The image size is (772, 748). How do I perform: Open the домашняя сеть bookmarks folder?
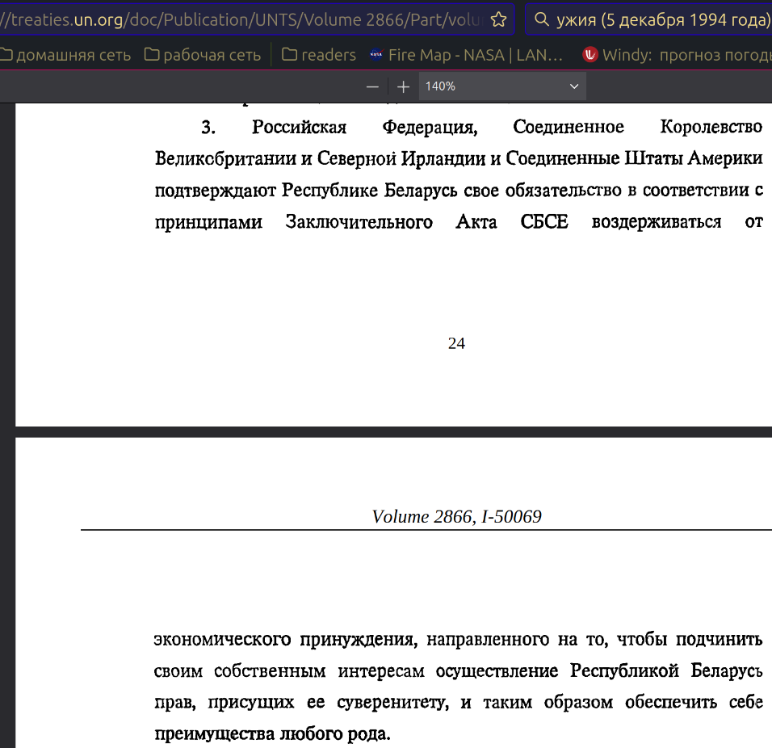(65, 55)
